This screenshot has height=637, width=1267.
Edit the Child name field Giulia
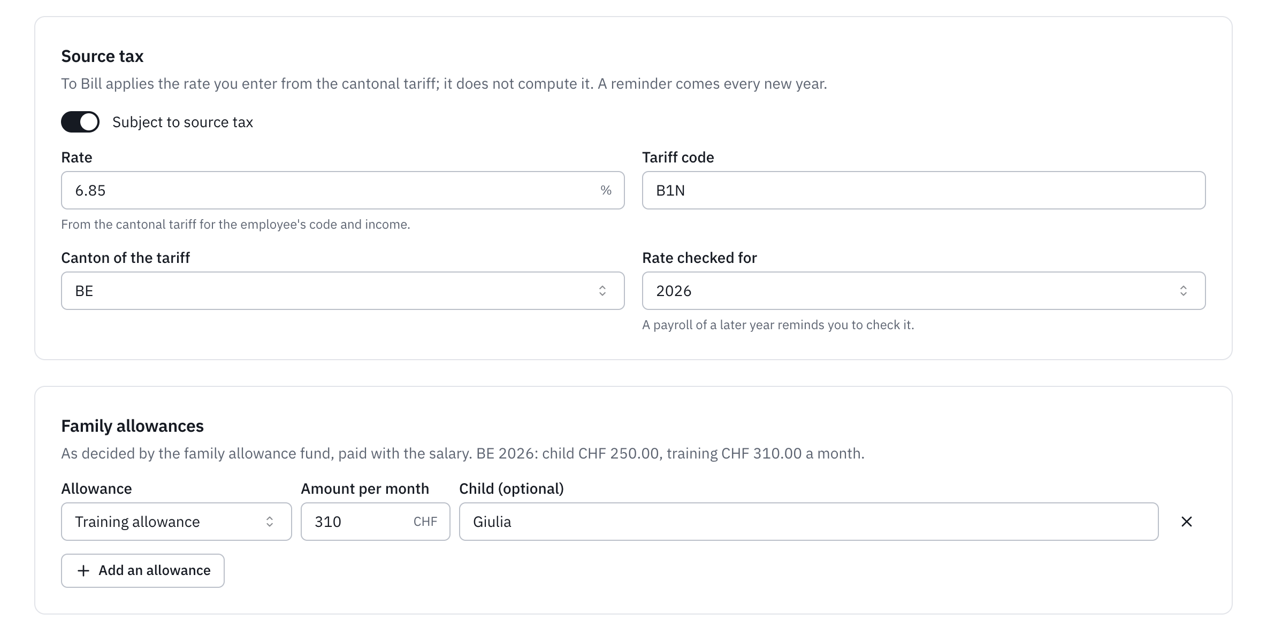(808, 522)
